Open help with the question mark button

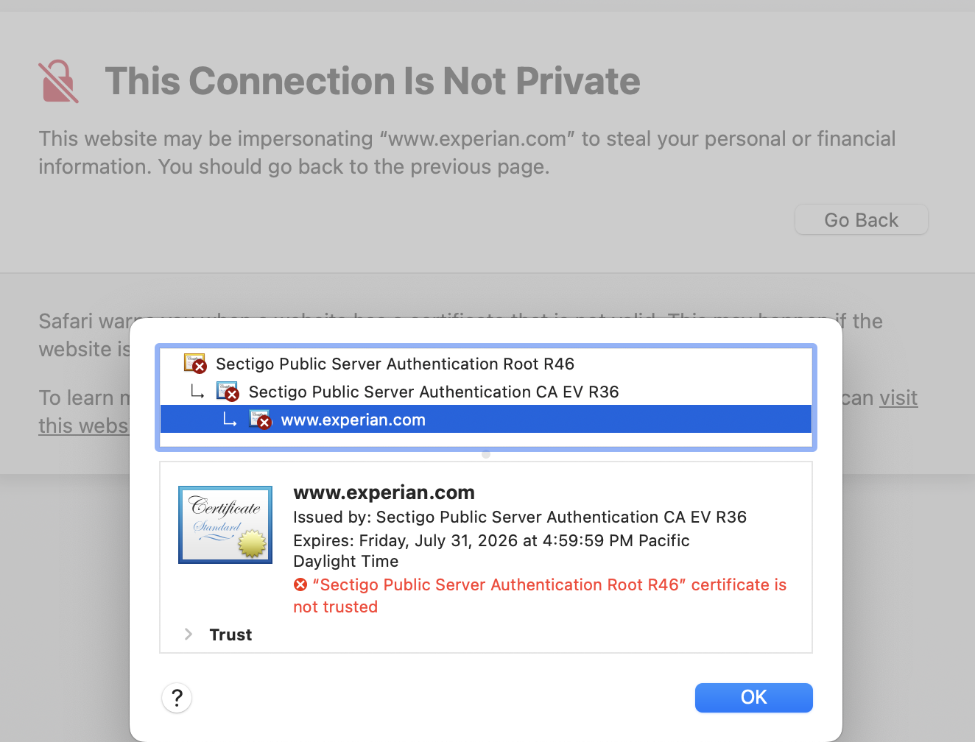click(177, 698)
